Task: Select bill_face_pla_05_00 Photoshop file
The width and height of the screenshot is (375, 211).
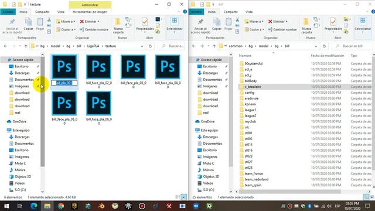Action: [64, 103]
